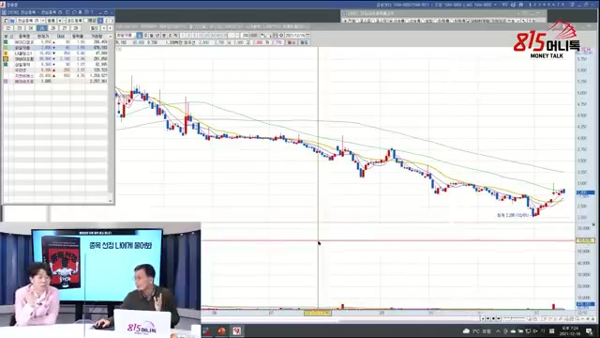Select the last watchlist row with volume 2,257,361
The height and width of the screenshot is (338, 600).
tap(55, 82)
